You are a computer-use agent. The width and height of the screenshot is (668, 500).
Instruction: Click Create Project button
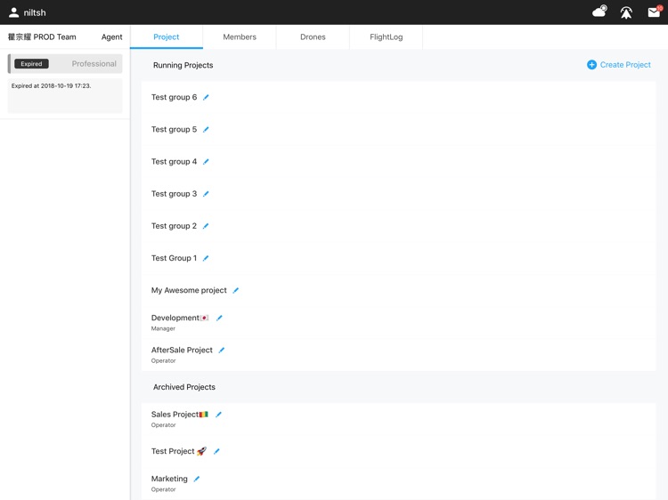pyautogui.click(x=619, y=65)
